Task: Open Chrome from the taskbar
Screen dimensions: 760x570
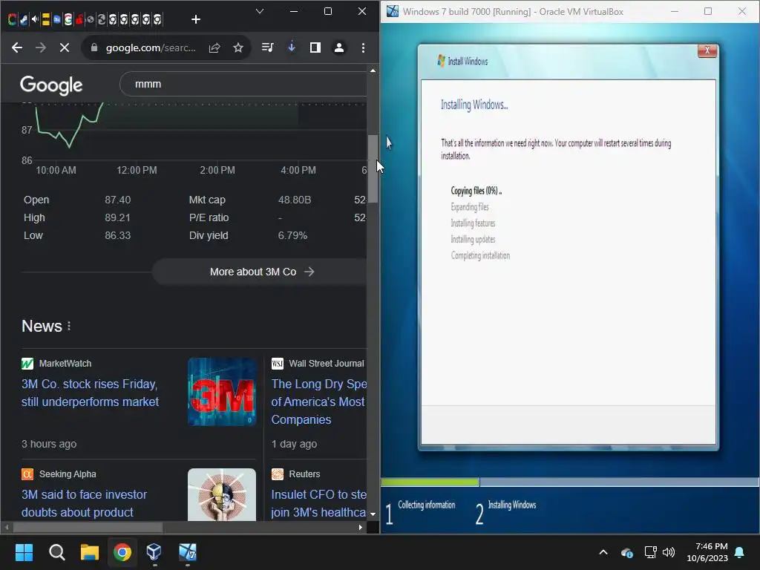Action: coord(122,552)
